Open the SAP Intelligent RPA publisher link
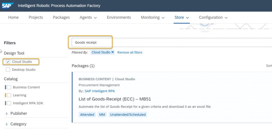 point(100,91)
